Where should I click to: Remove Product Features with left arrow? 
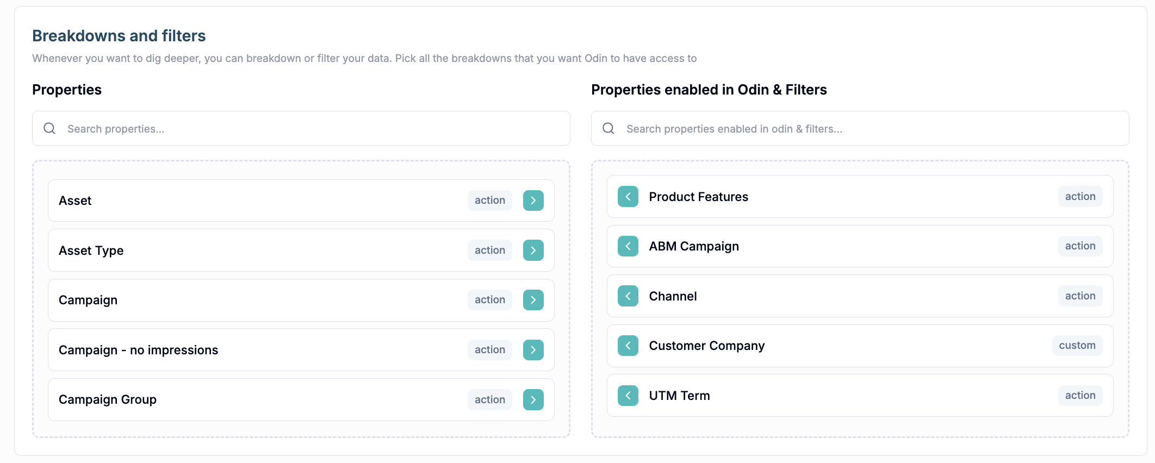coord(628,197)
